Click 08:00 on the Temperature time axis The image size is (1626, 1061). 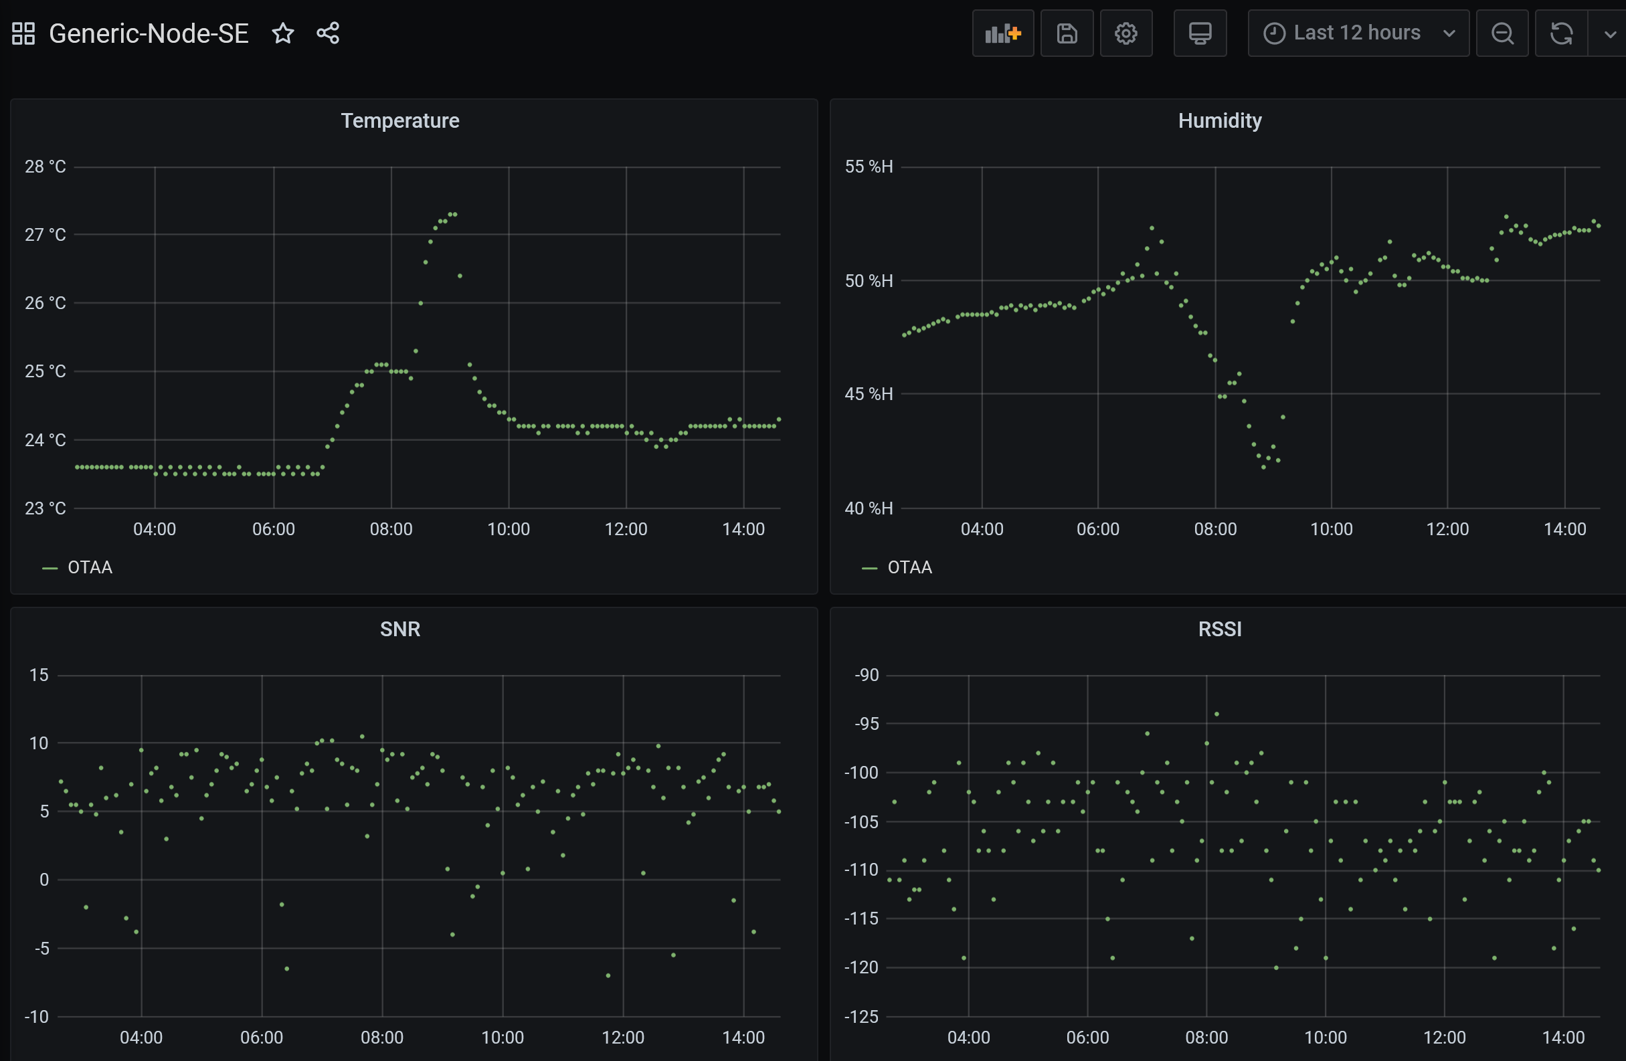[391, 529]
